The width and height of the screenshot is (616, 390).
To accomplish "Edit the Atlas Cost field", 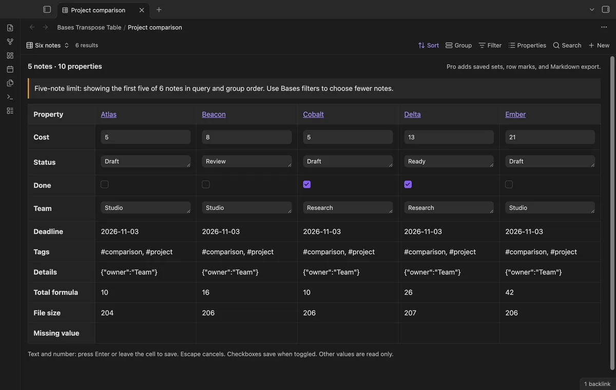I will click(x=146, y=137).
